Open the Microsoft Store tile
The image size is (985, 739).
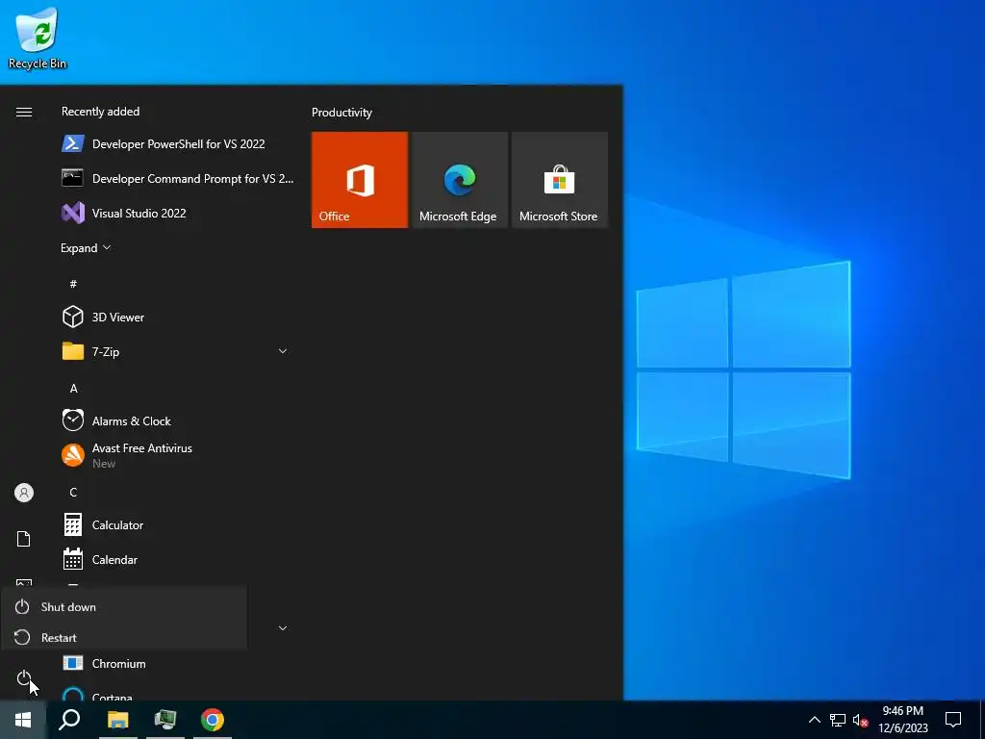[560, 180]
